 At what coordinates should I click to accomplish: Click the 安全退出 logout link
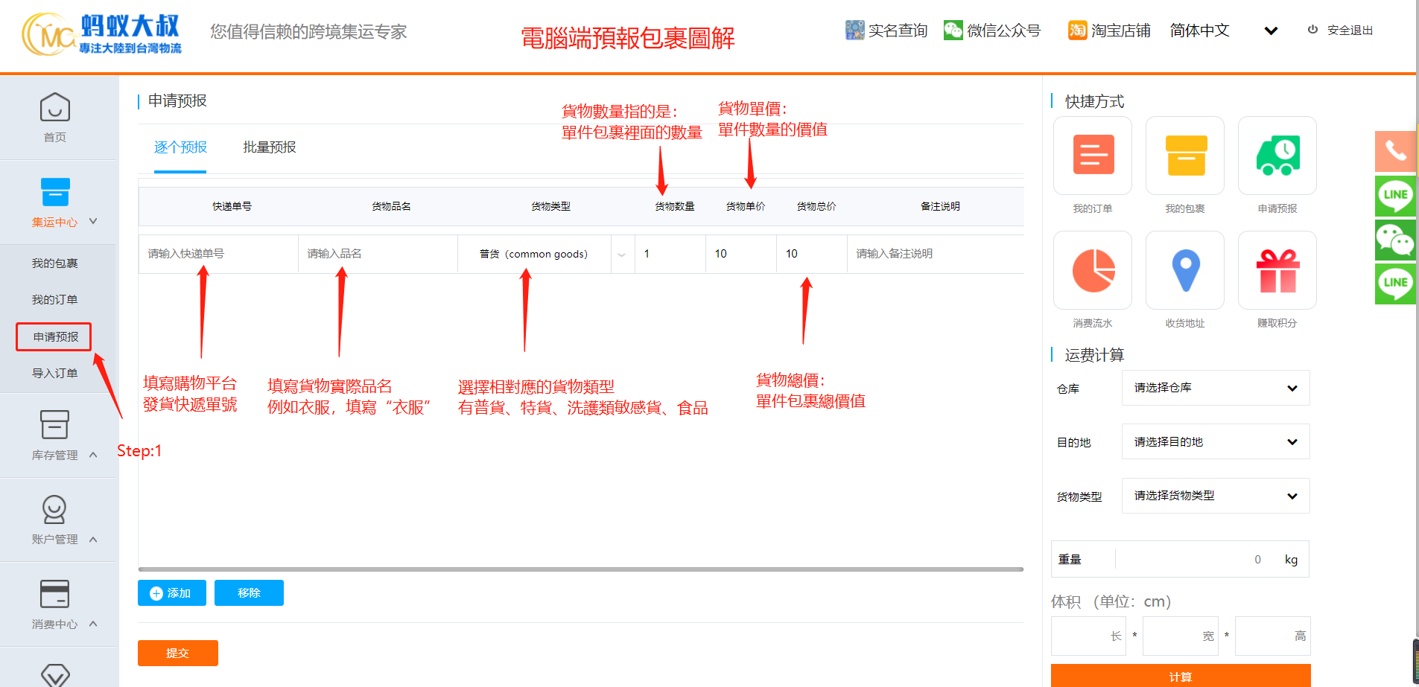[1341, 31]
